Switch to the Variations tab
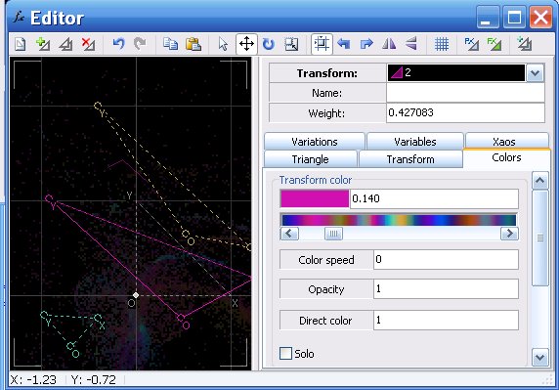Screen dimensions: 559x390 coord(315,142)
